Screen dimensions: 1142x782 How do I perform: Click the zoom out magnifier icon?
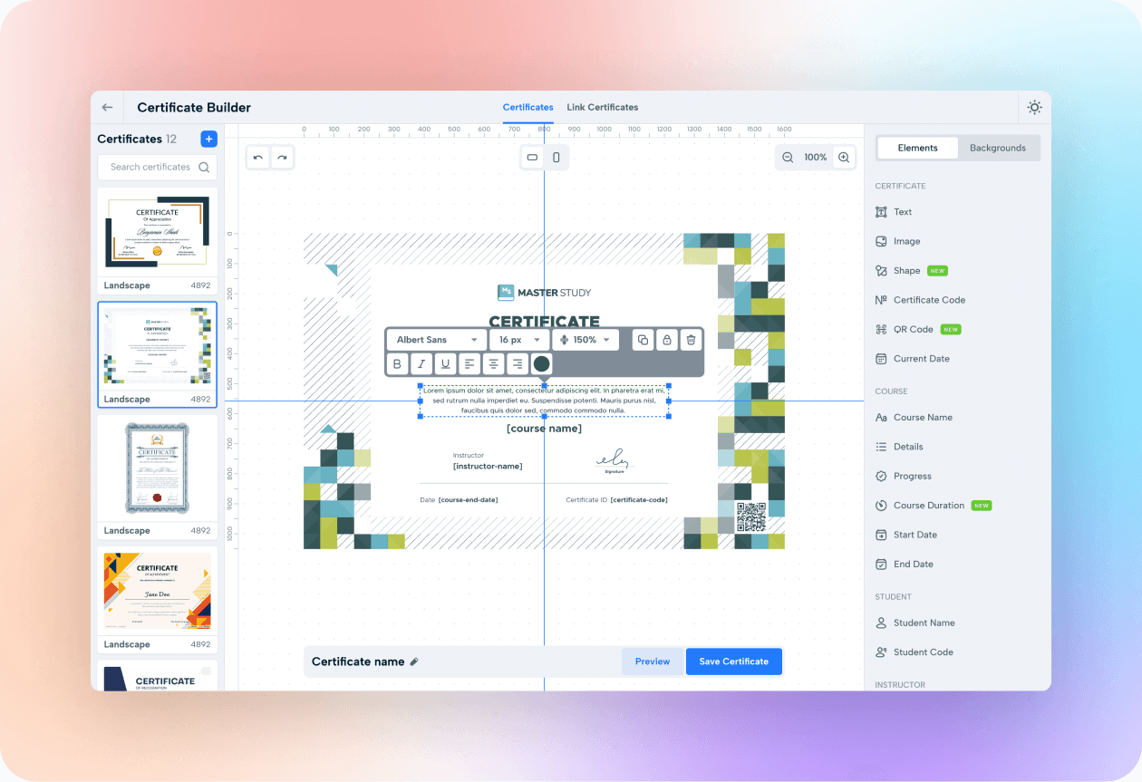click(788, 158)
